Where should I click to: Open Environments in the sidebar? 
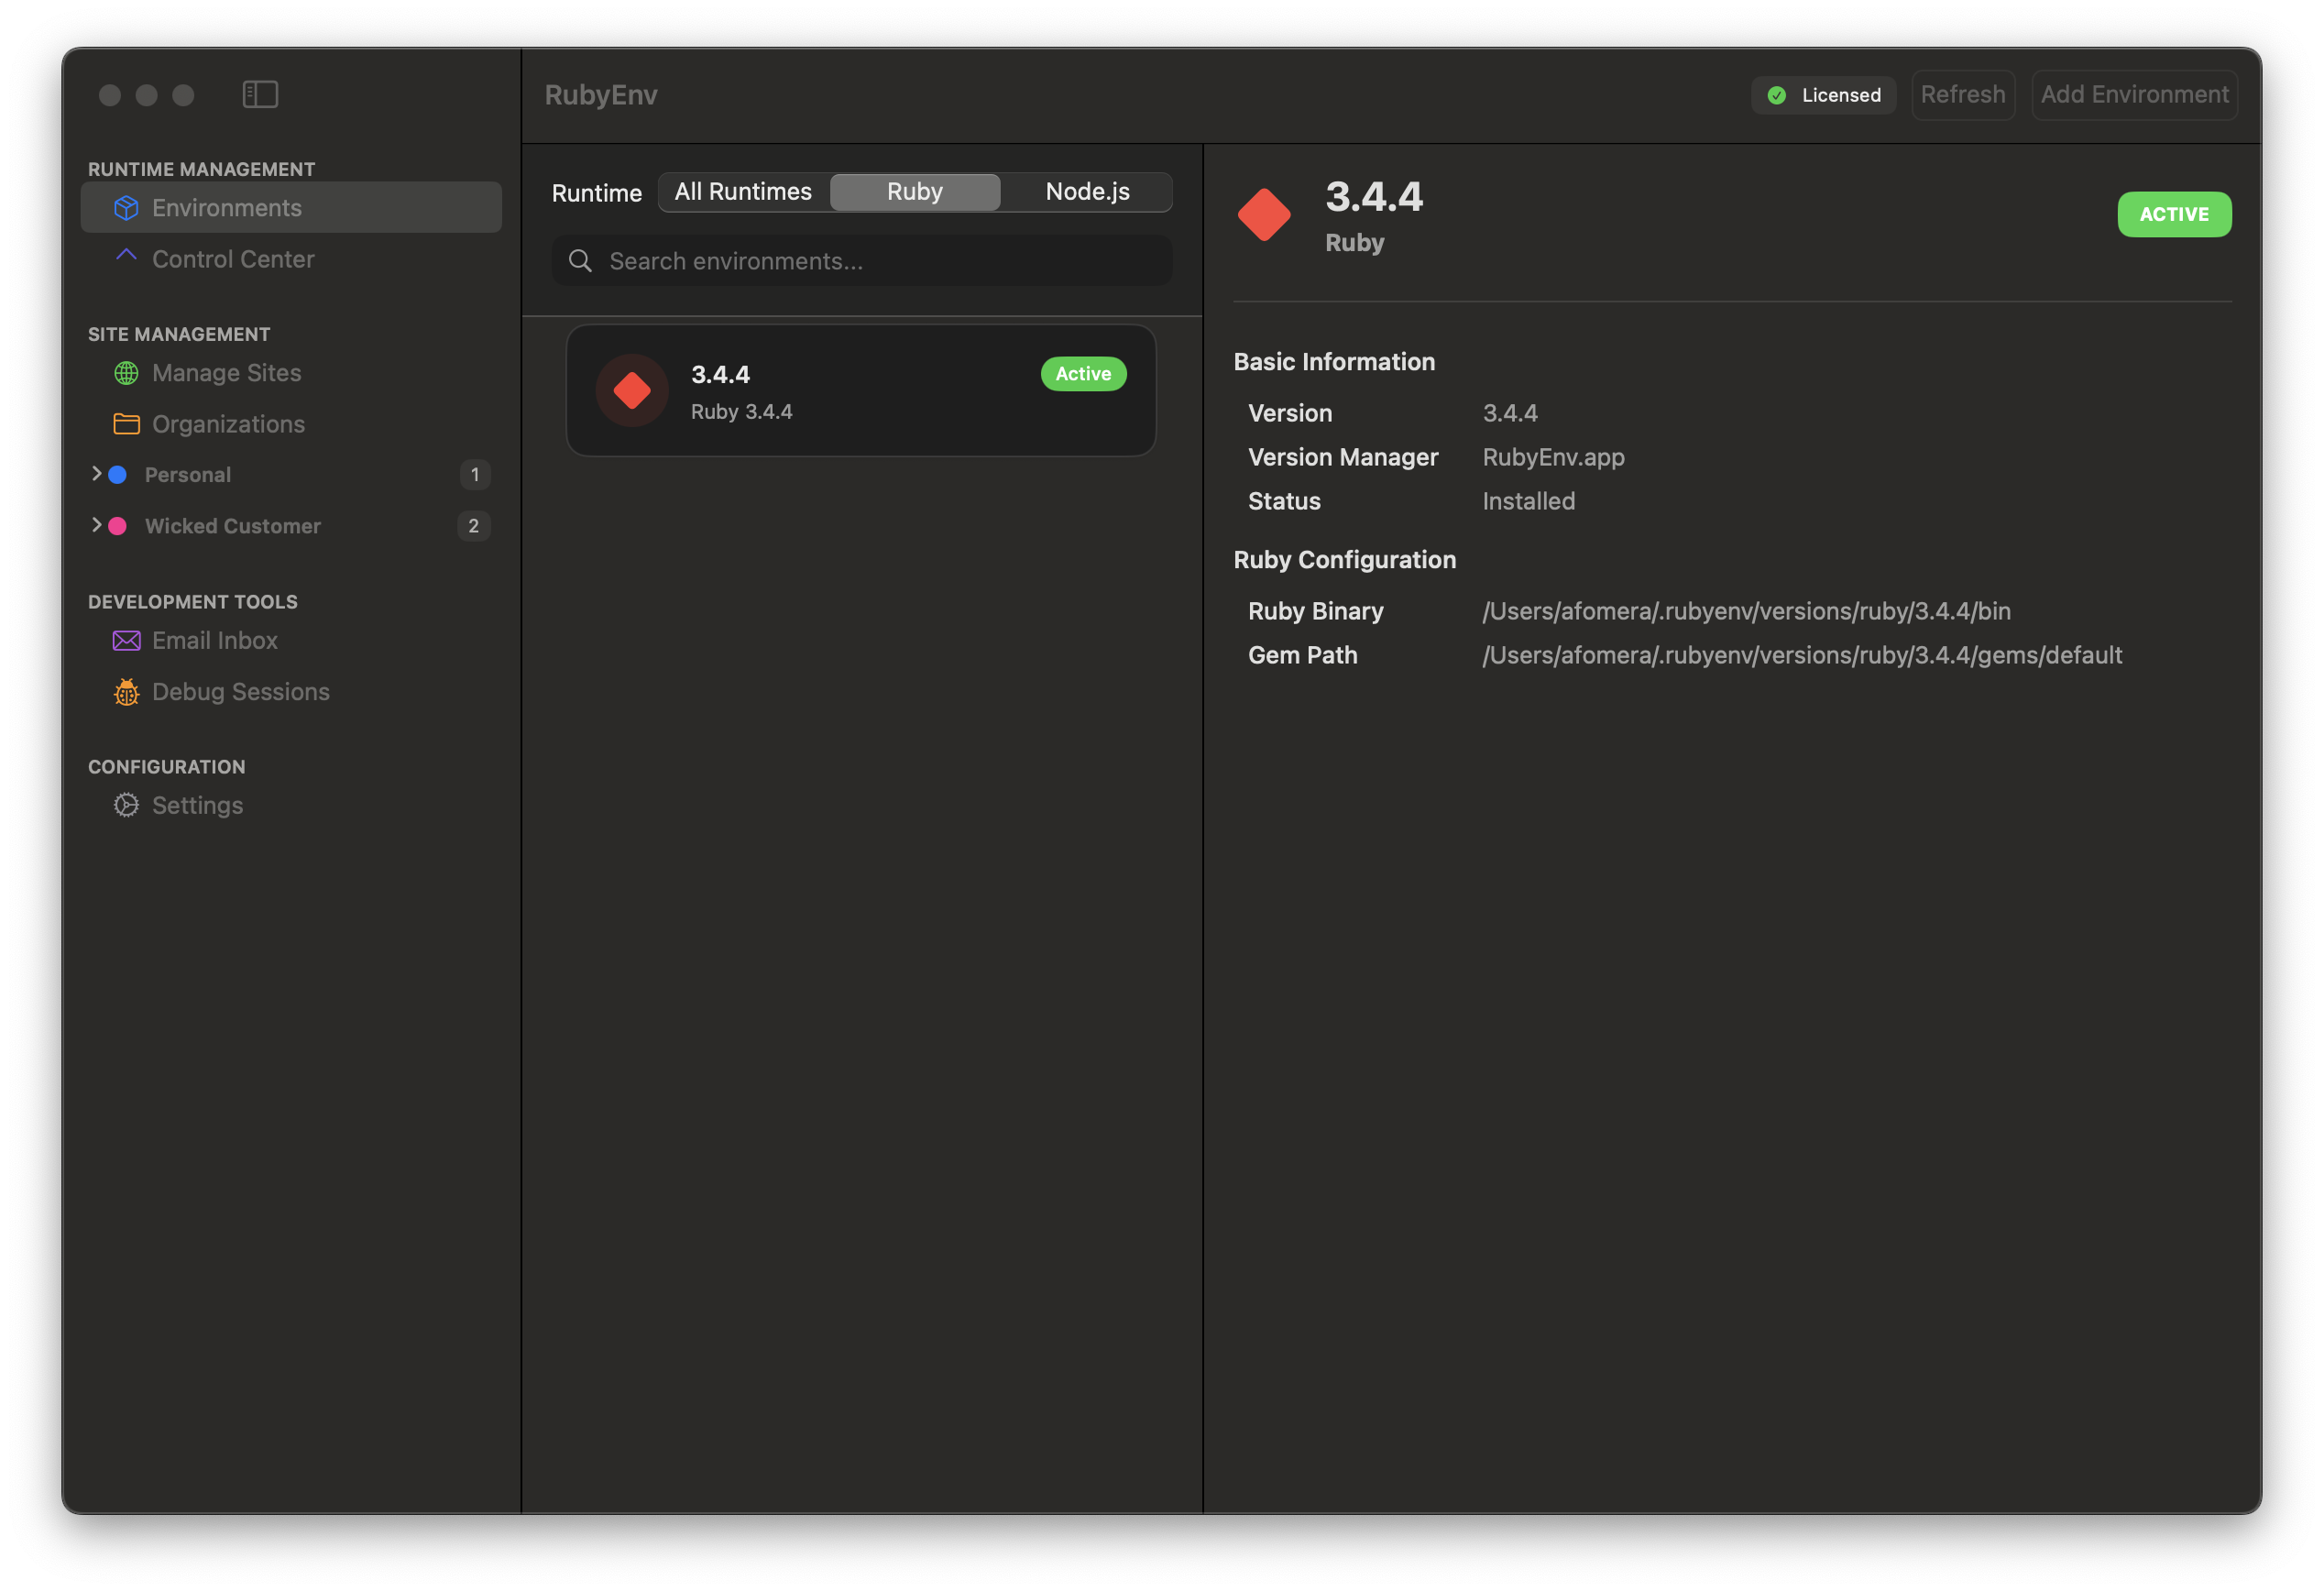(291, 208)
